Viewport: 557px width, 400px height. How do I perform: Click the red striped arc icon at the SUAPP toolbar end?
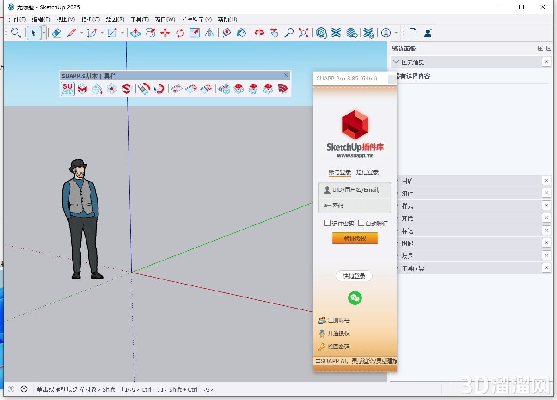coord(283,89)
